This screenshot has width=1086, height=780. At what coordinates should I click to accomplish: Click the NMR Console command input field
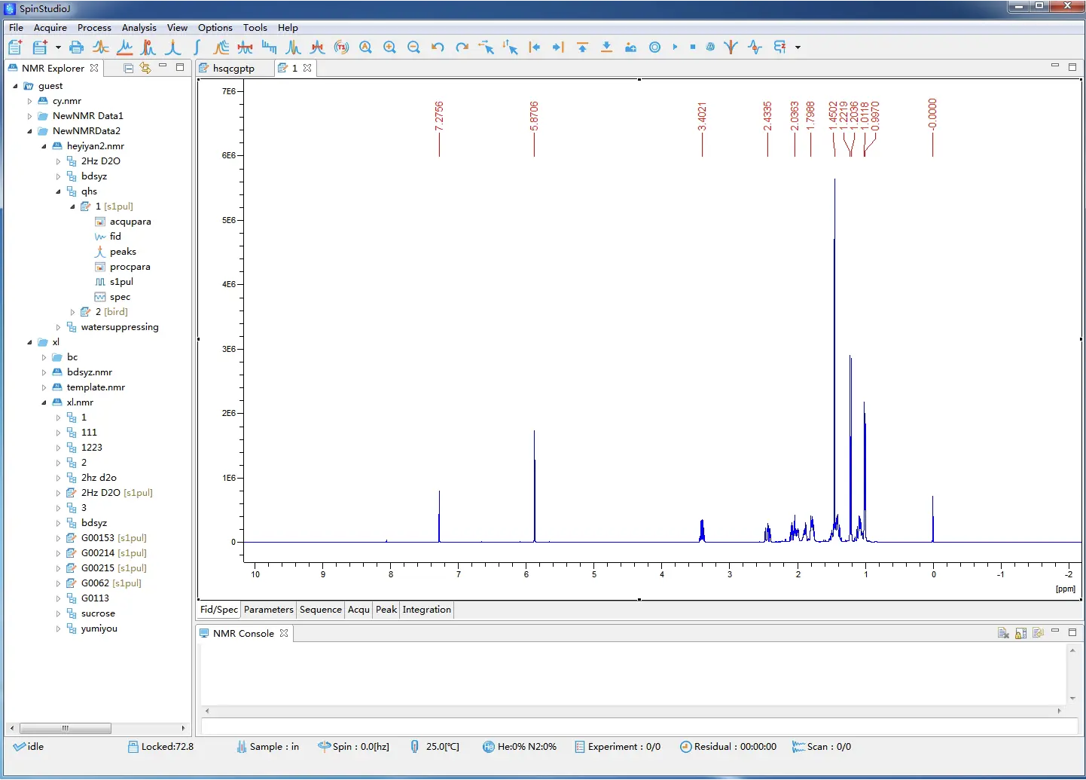point(639,726)
